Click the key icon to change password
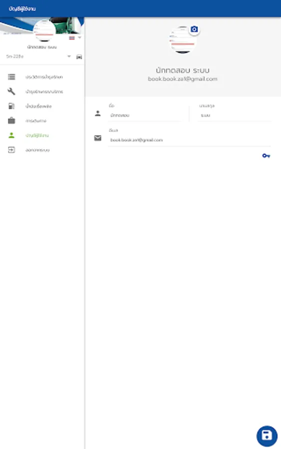Screen dimensions: 281x449 click(266, 156)
